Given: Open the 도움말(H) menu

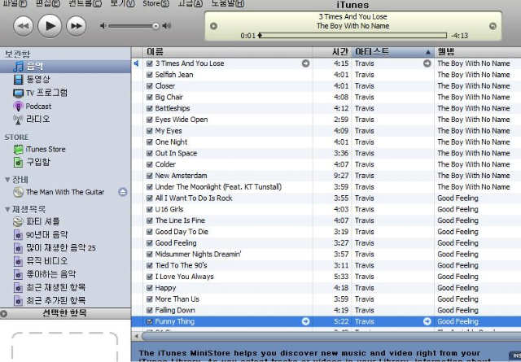Looking at the screenshot, I should (x=228, y=3).
